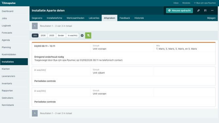Image resolution: width=219 pixels, height=123 pixels.
Task: Filter appointments by 2025
Action: pos(52,35)
